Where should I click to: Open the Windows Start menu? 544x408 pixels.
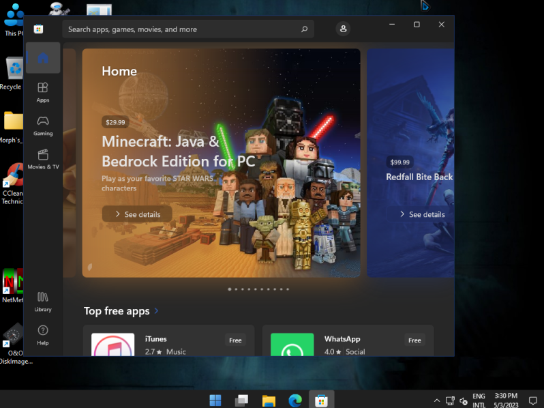(215, 400)
